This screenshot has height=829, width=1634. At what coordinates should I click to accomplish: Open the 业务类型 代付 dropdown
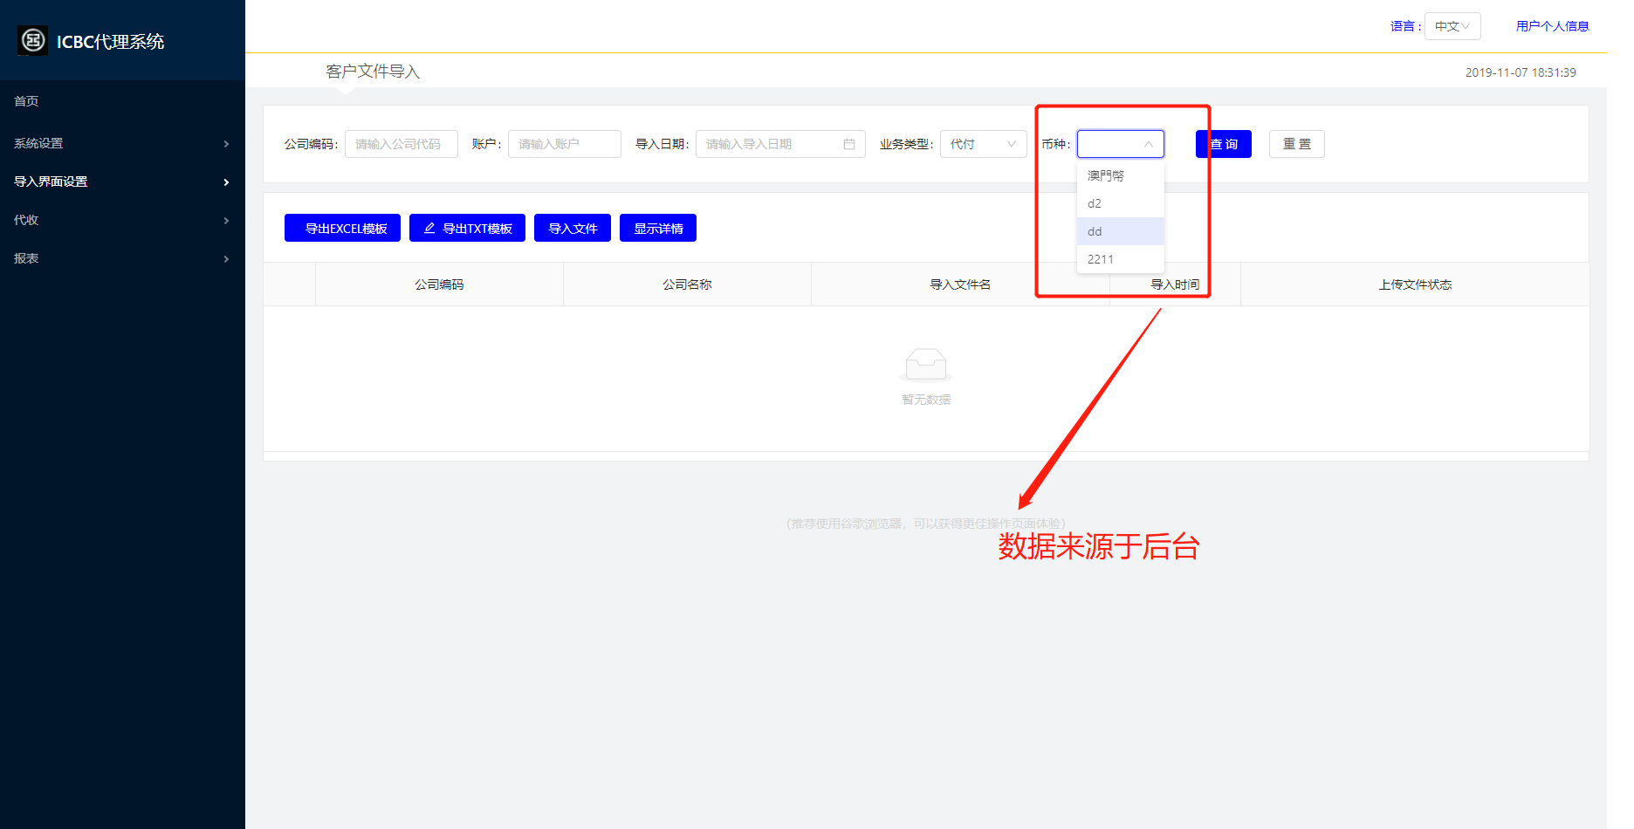click(984, 144)
